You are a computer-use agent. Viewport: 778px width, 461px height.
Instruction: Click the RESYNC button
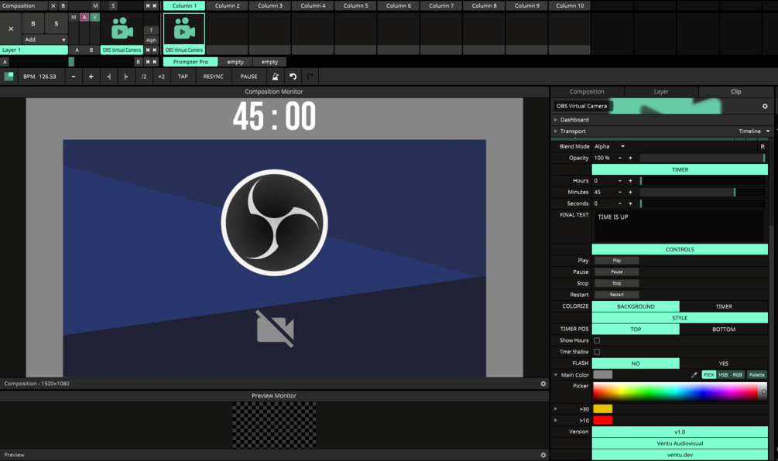point(214,77)
